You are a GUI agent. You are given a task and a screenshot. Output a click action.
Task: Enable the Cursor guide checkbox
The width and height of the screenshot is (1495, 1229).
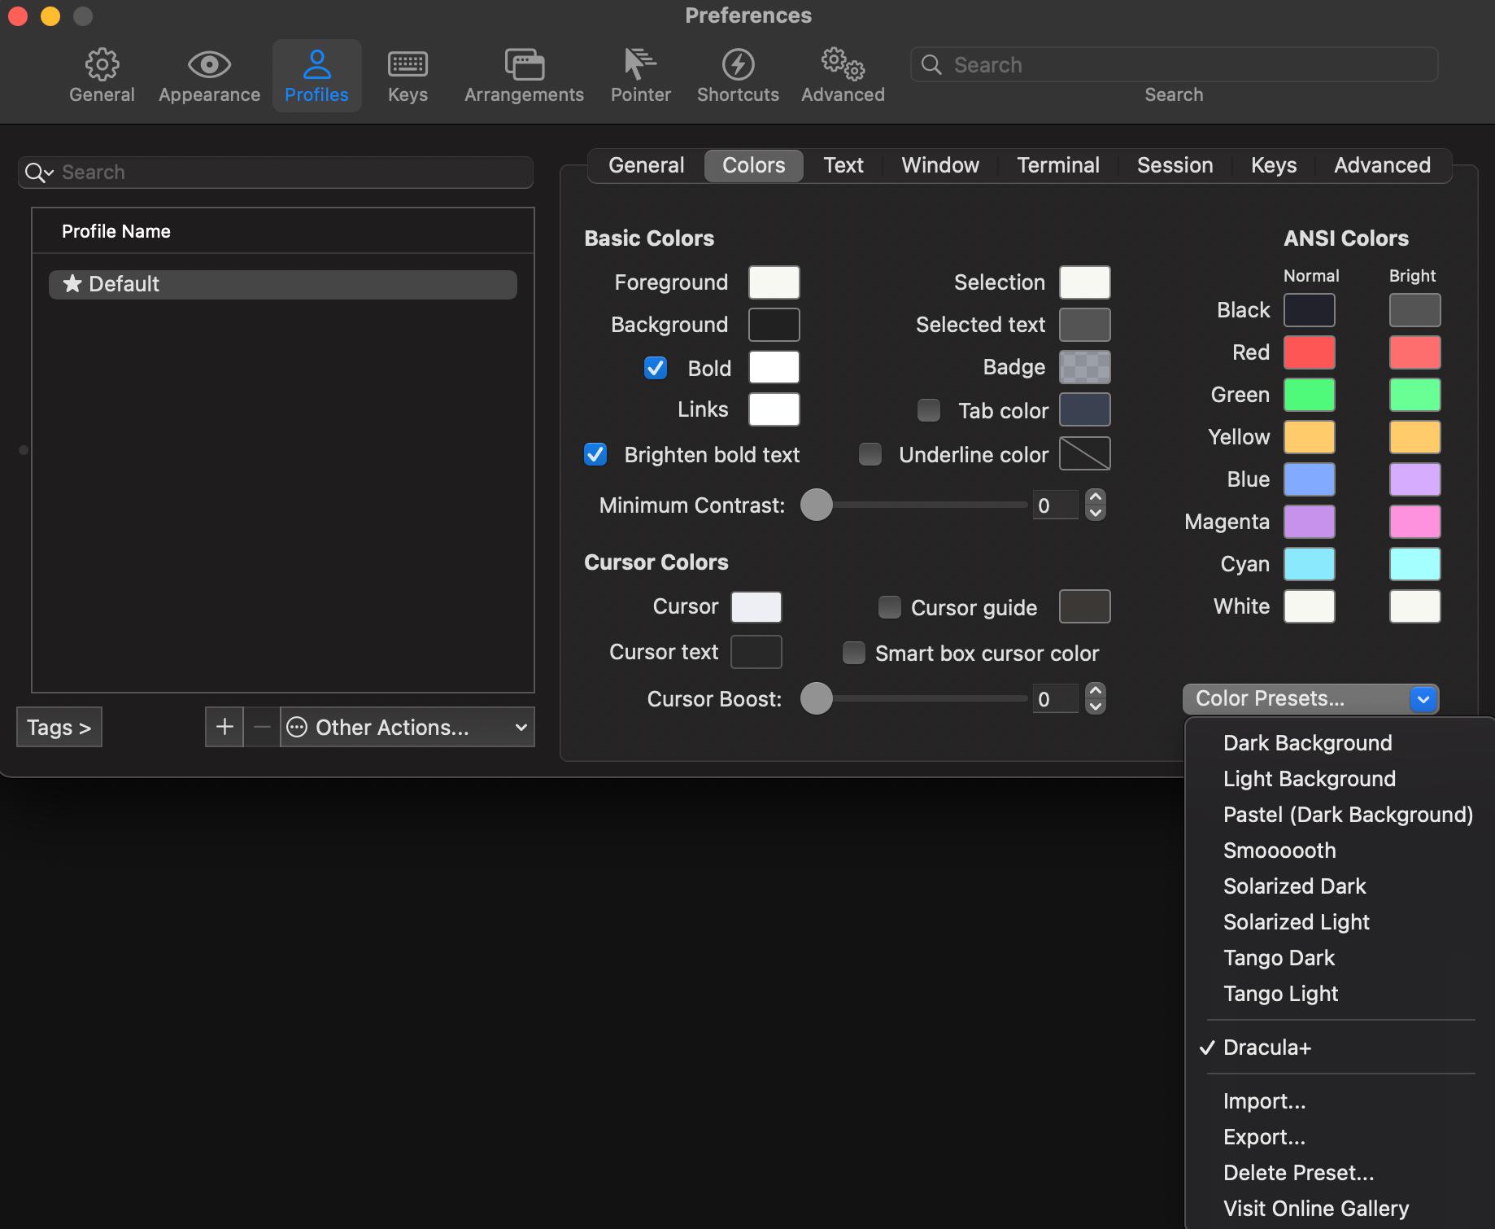(890, 607)
